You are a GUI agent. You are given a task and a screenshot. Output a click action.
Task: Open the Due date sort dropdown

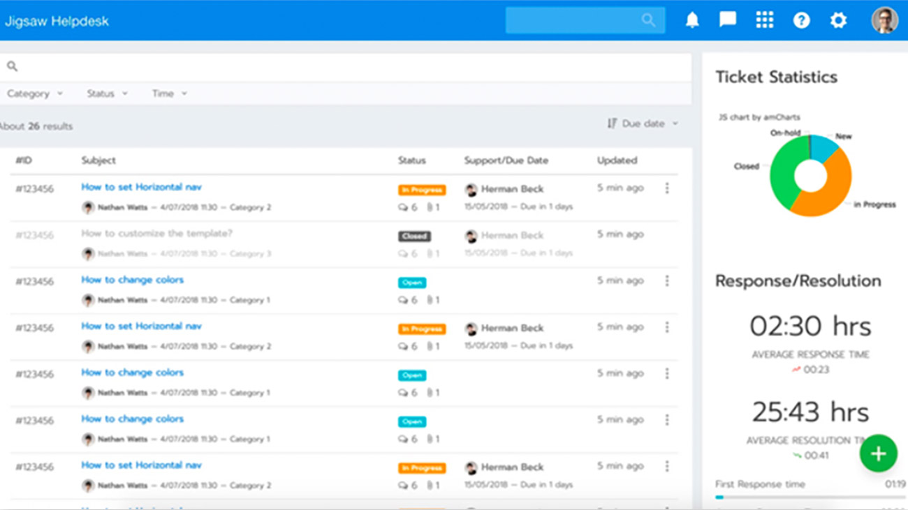[643, 123]
